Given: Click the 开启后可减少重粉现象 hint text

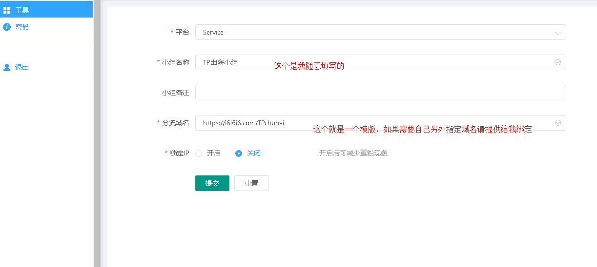Looking at the screenshot, I should (353, 153).
